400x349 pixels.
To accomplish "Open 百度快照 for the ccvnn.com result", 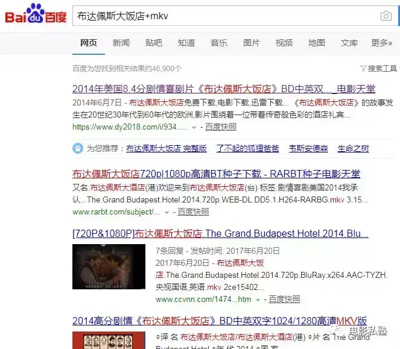I will click(x=284, y=300).
